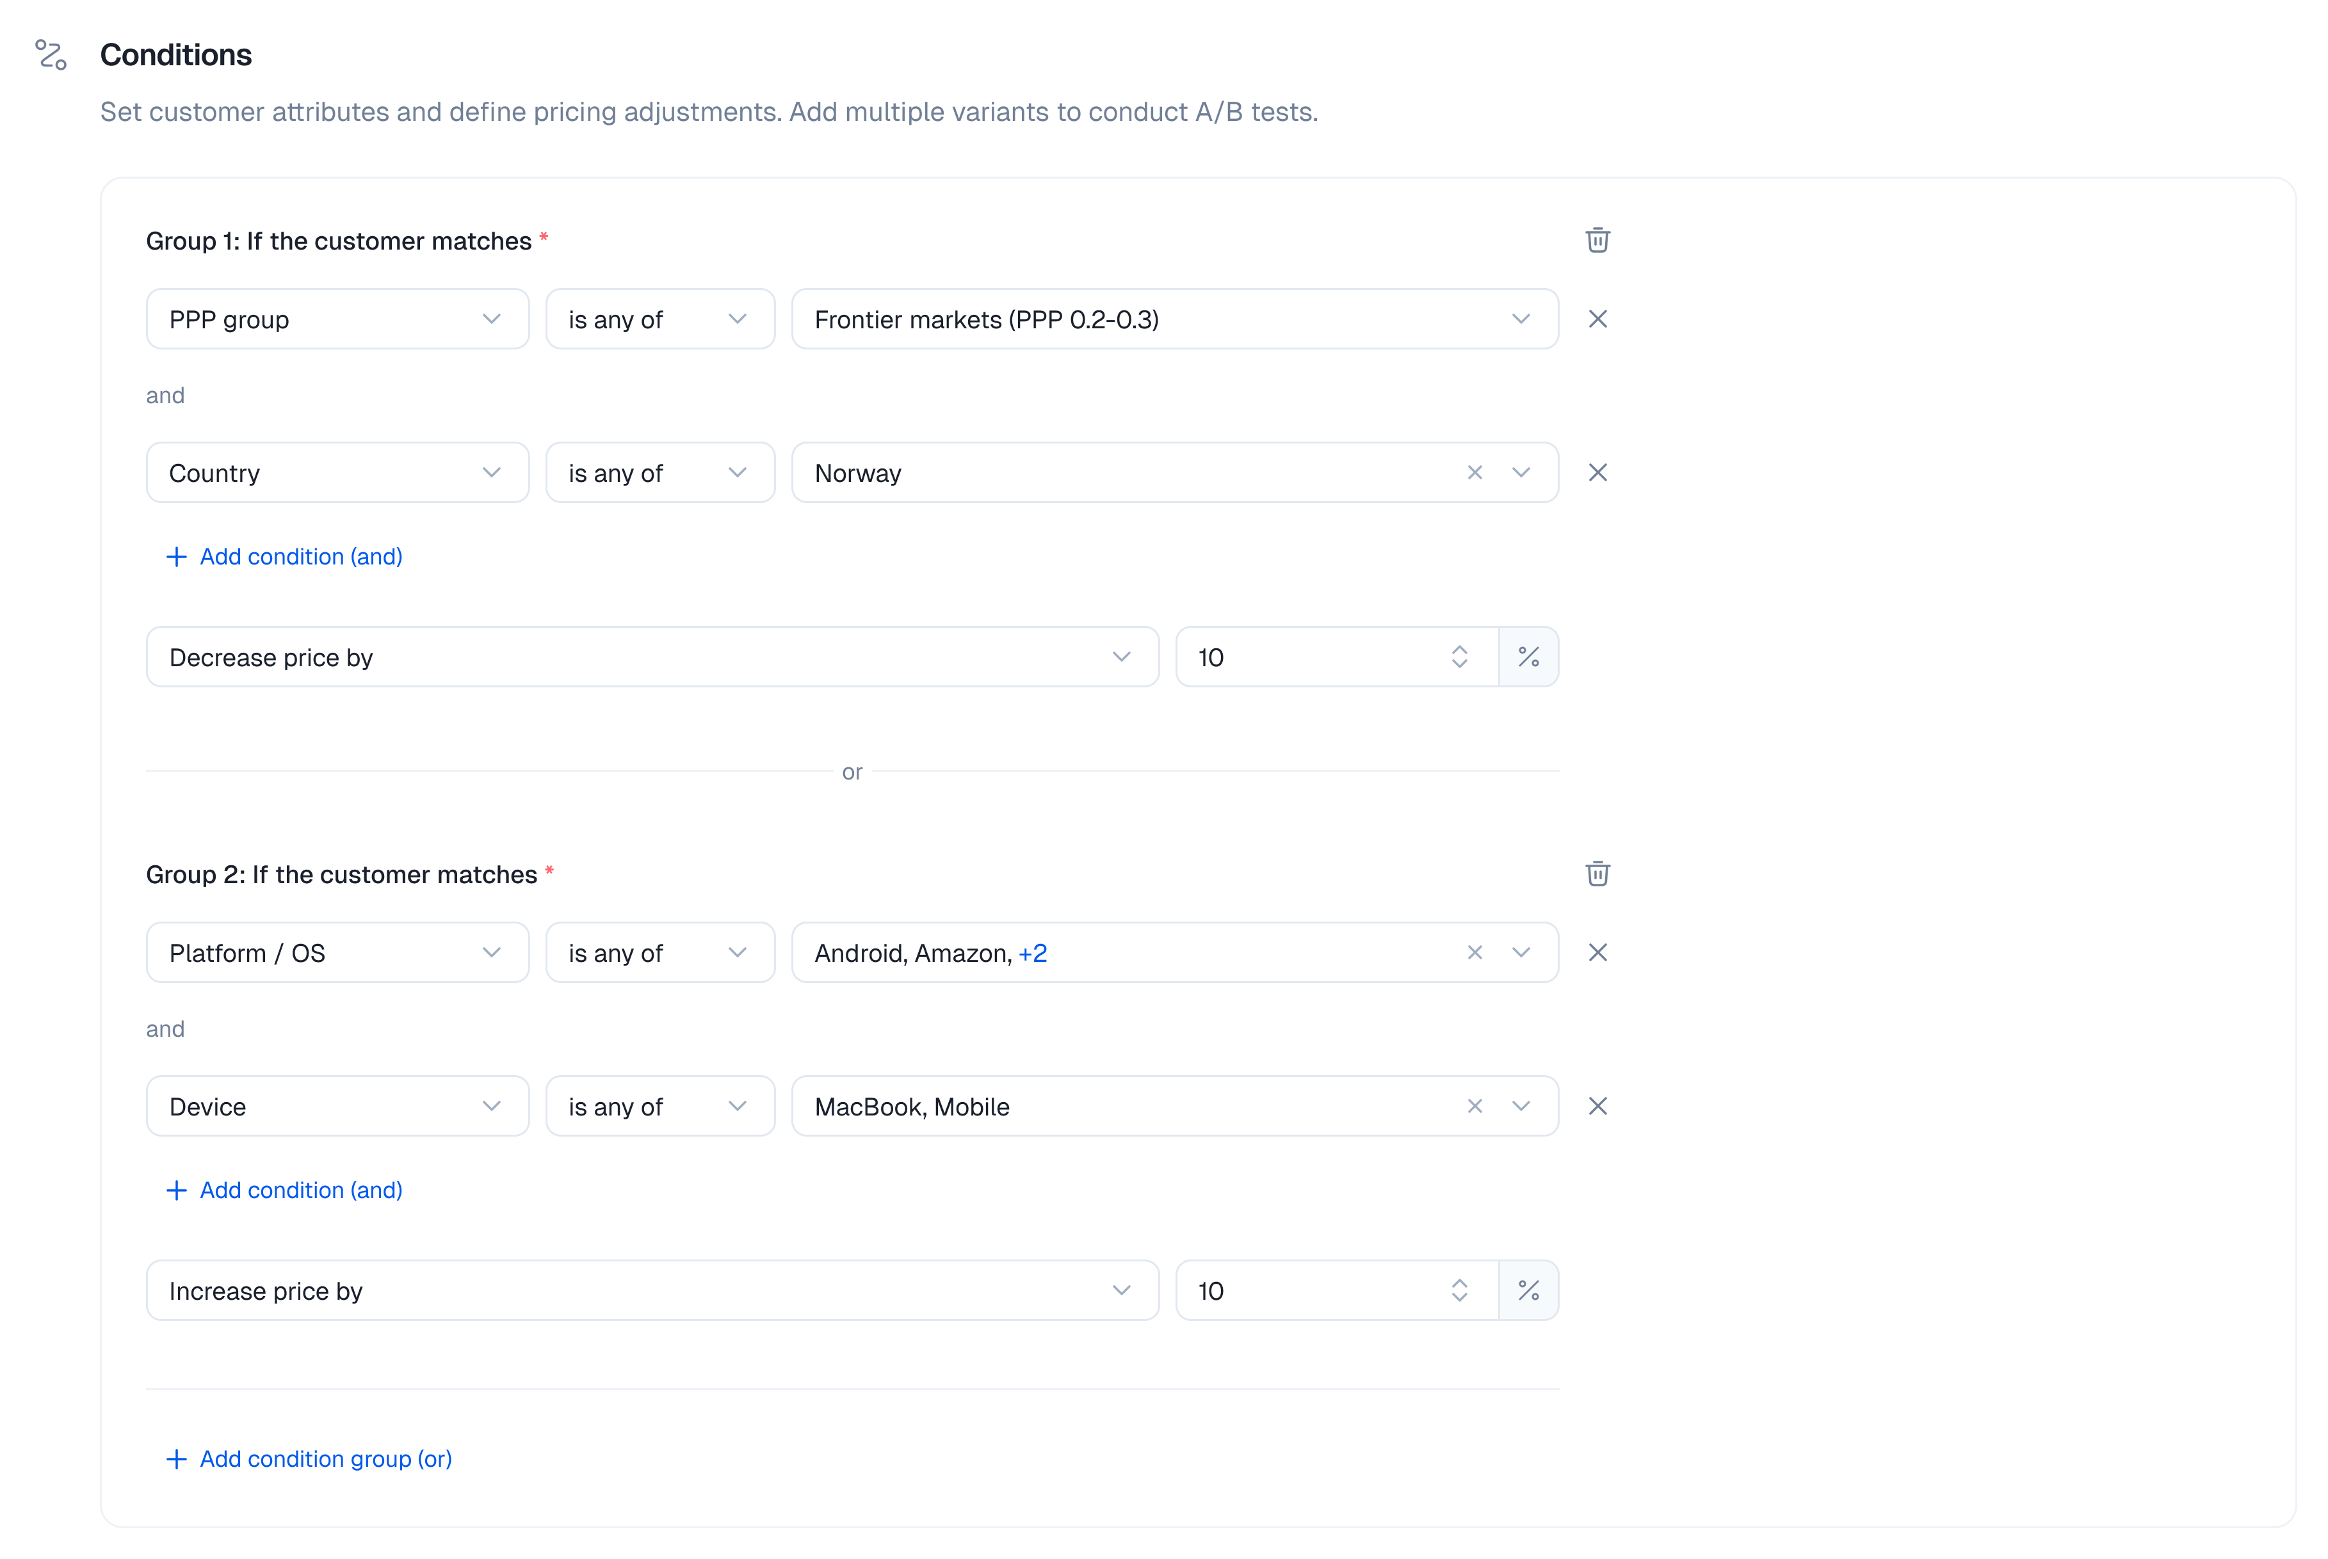Viewport: 2328px width, 1559px height.
Task: Expand Frontier markets value dropdown
Action: click(x=1519, y=319)
